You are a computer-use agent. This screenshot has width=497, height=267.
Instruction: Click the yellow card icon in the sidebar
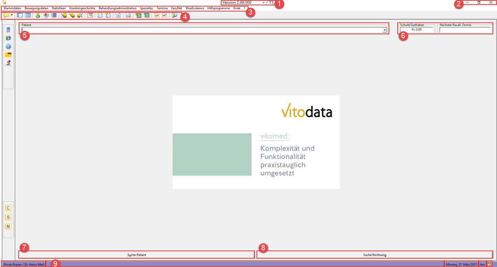8,55
